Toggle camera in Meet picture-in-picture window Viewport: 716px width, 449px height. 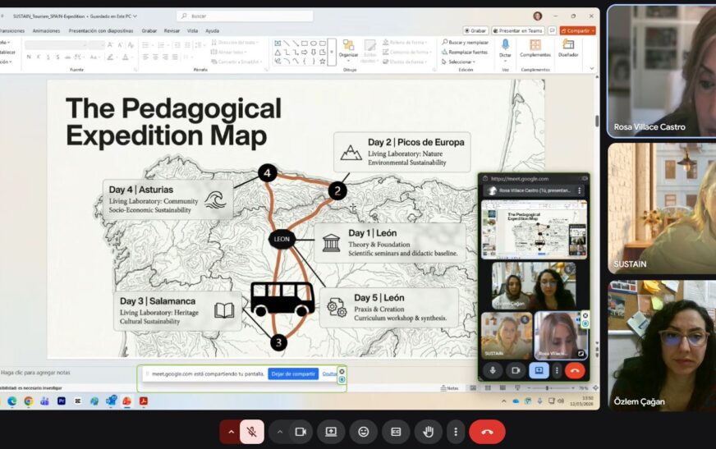[x=516, y=370]
